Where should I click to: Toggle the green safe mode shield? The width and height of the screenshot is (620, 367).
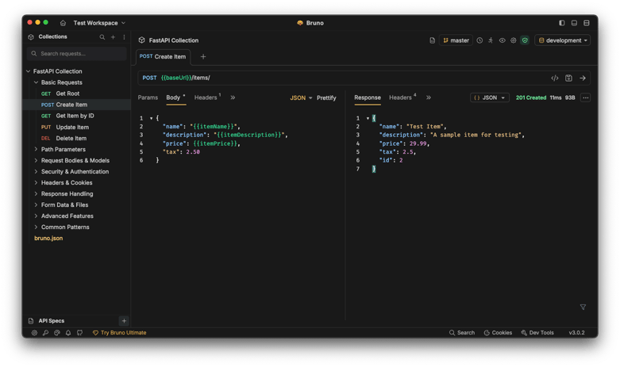click(525, 40)
